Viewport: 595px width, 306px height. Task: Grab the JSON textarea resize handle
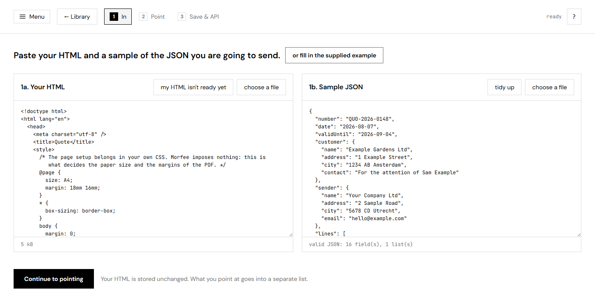point(579,235)
